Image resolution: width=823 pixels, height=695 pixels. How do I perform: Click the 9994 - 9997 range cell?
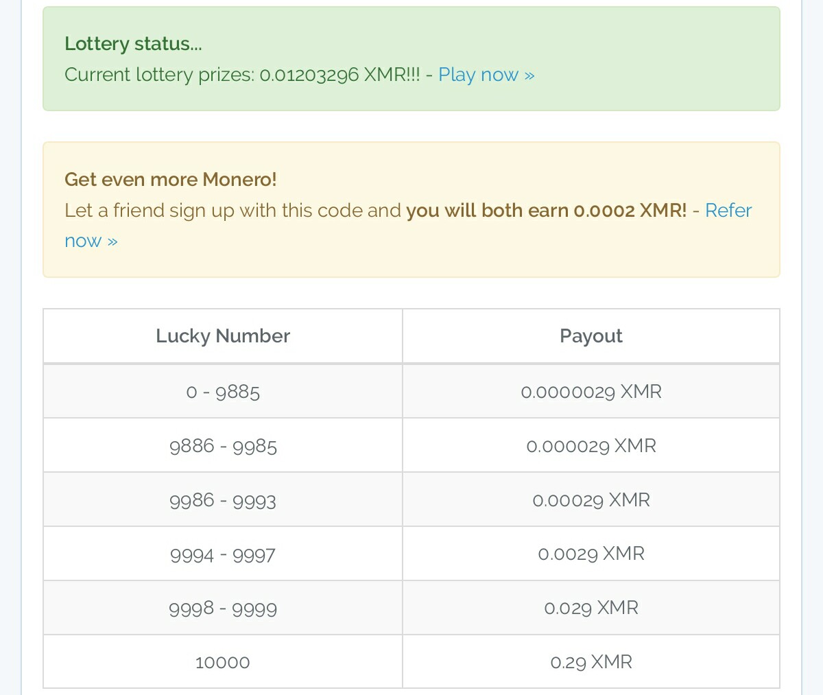click(223, 554)
